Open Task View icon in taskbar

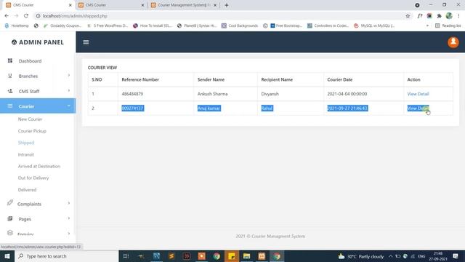[x=126, y=256]
